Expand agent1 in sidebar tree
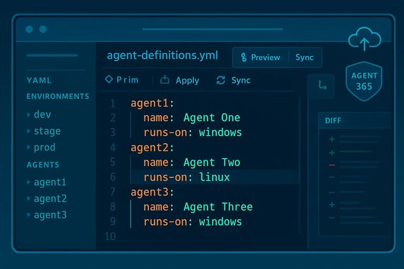The image size is (404, 269). coord(29,182)
